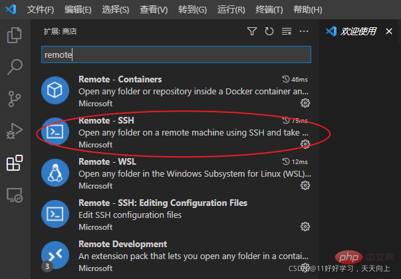The width and height of the screenshot is (401, 279).
Task: Select the Remote - WSL extension title
Action: [107, 161]
